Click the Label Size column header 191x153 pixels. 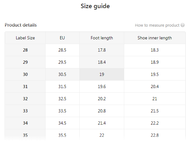[x=25, y=38]
